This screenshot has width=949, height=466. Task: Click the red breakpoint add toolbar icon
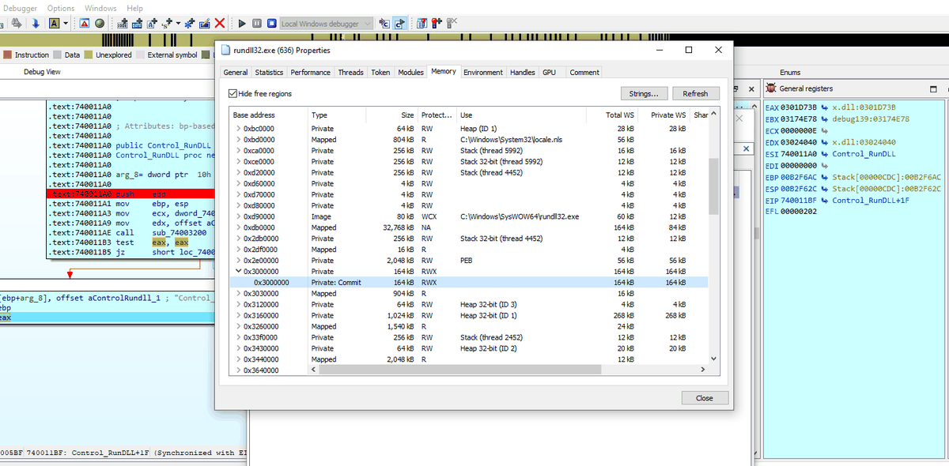coord(437,24)
